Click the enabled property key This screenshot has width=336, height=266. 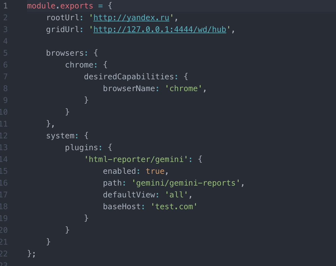tap(120, 171)
